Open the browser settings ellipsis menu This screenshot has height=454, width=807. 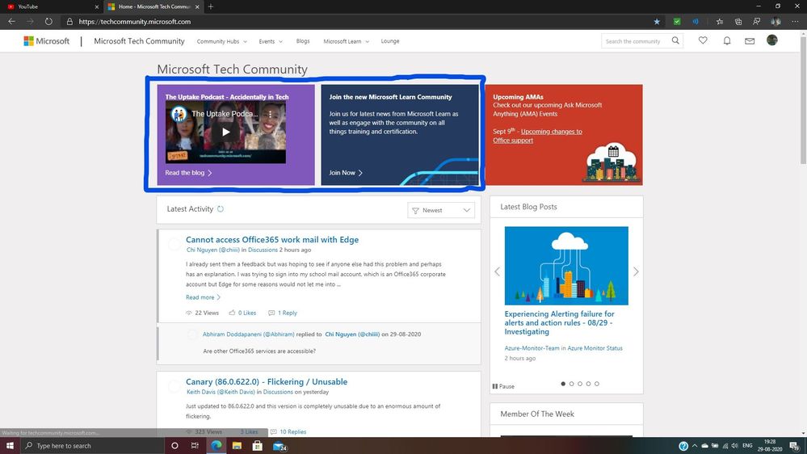point(795,22)
